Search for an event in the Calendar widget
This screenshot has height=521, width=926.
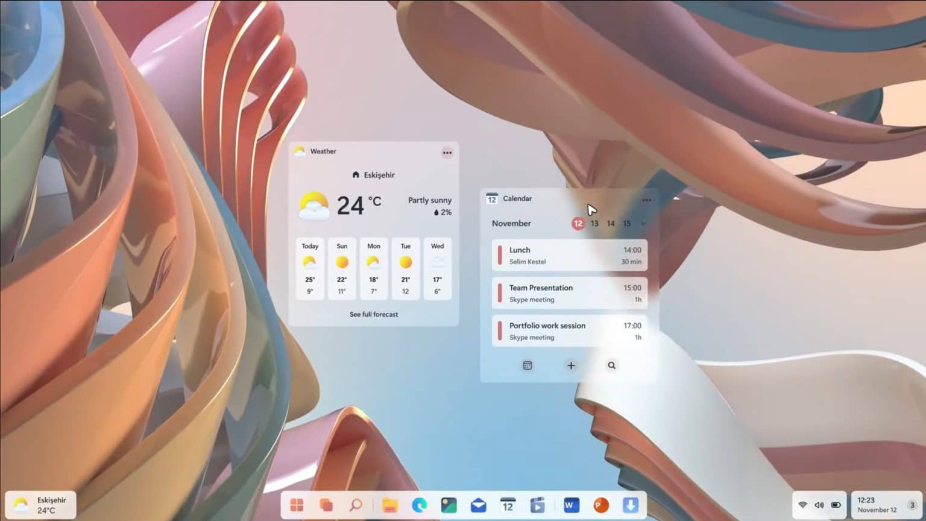(x=611, y=365)
